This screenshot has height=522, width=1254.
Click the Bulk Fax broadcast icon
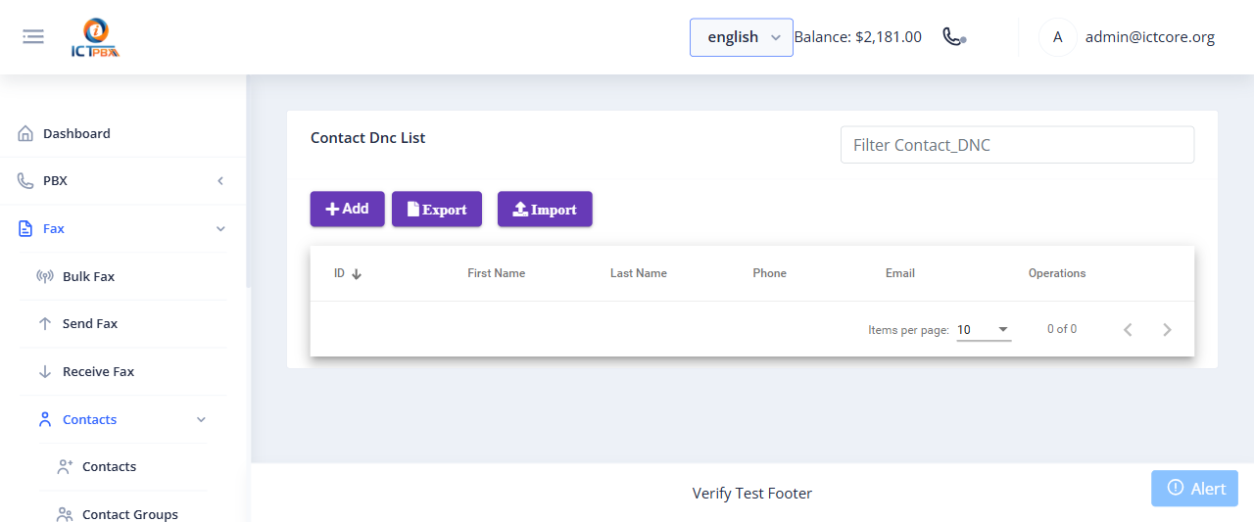coord(45,276)
